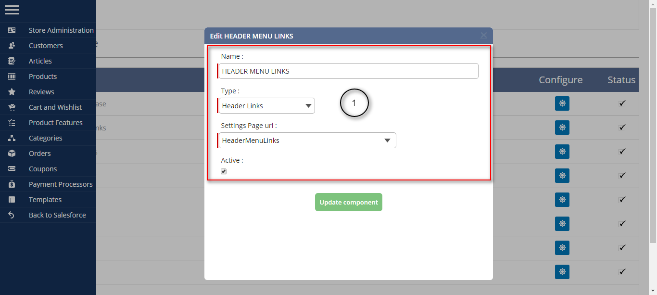Select the Cart and Wishlist icon
The image size is (657, 295).
click(12, 107)
